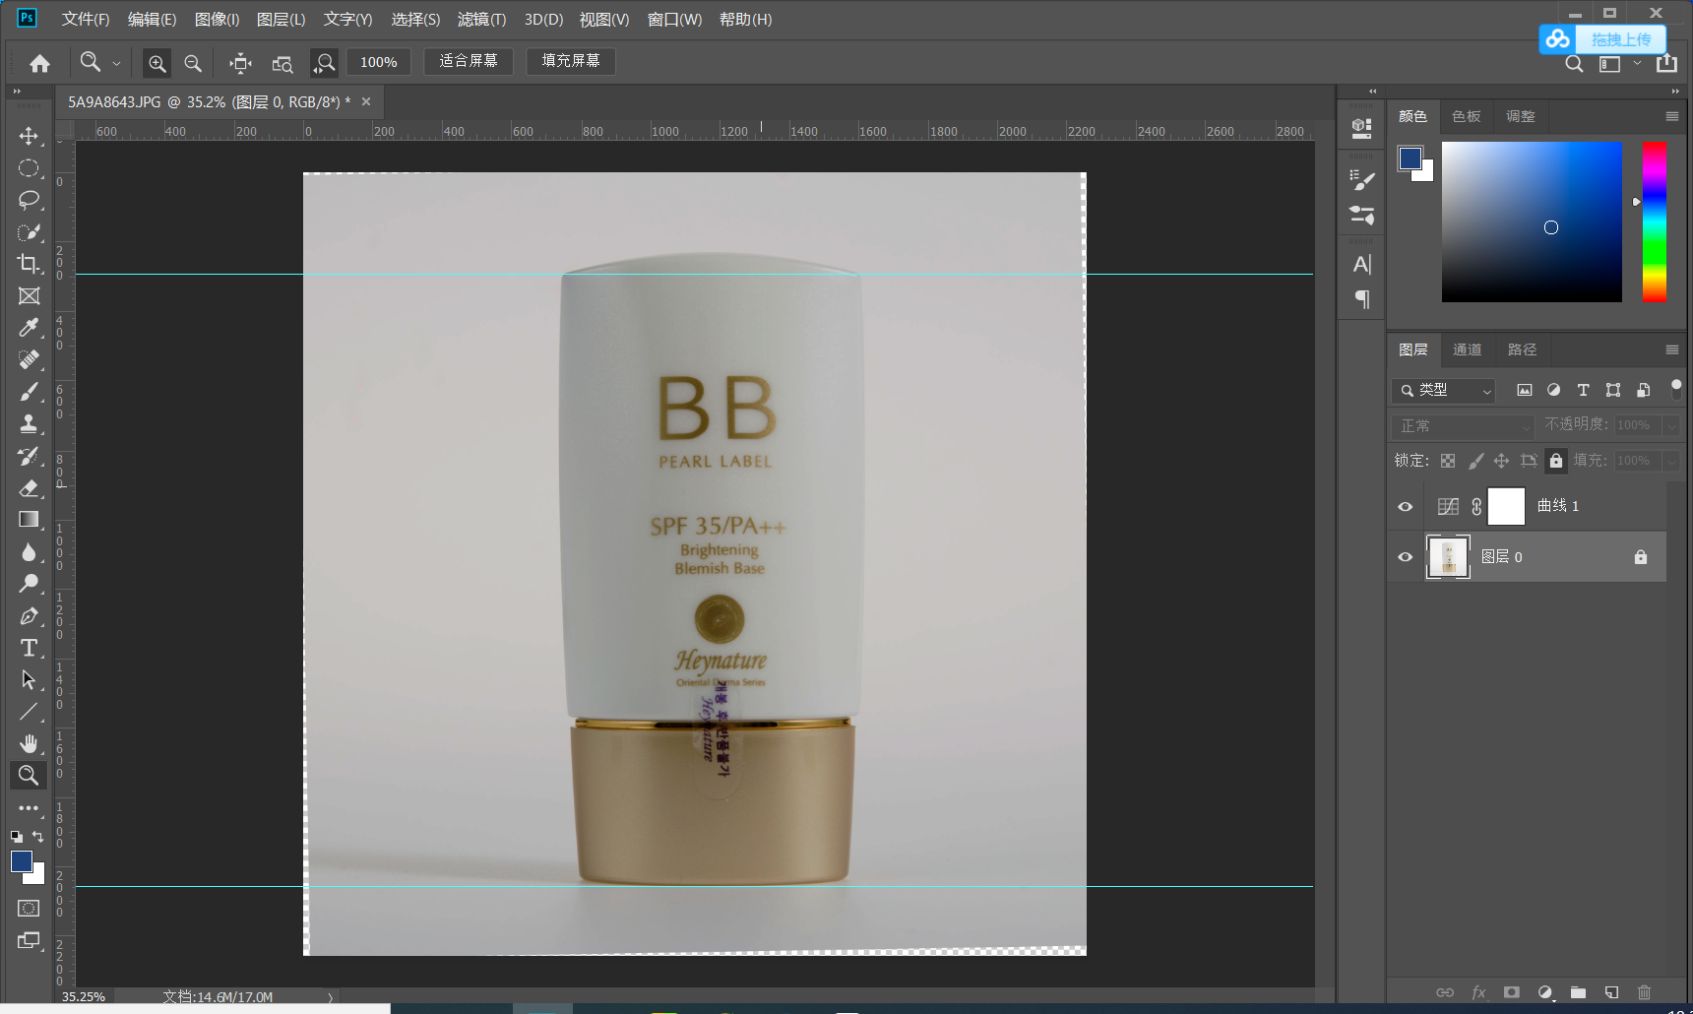Open the Color panel options menu
1693x1014 pixels.
click(1671, 116)
